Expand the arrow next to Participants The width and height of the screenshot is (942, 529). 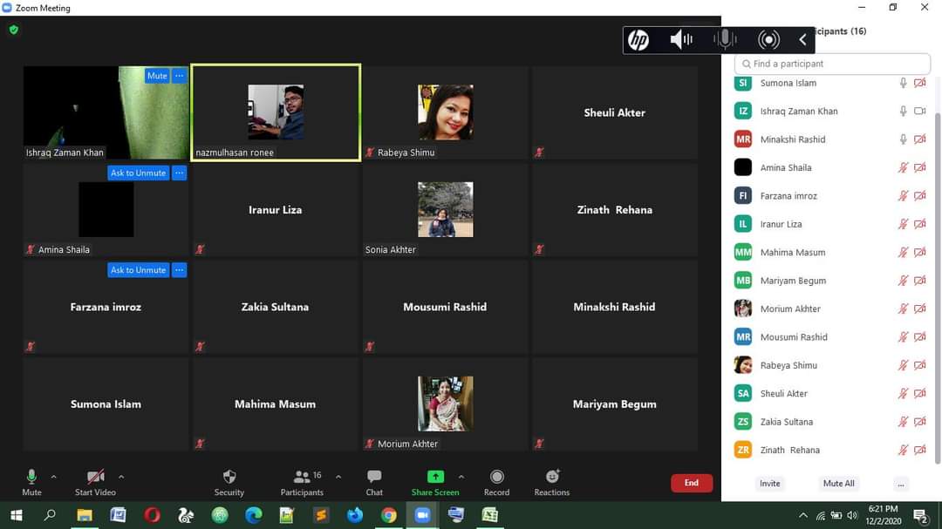338,477
